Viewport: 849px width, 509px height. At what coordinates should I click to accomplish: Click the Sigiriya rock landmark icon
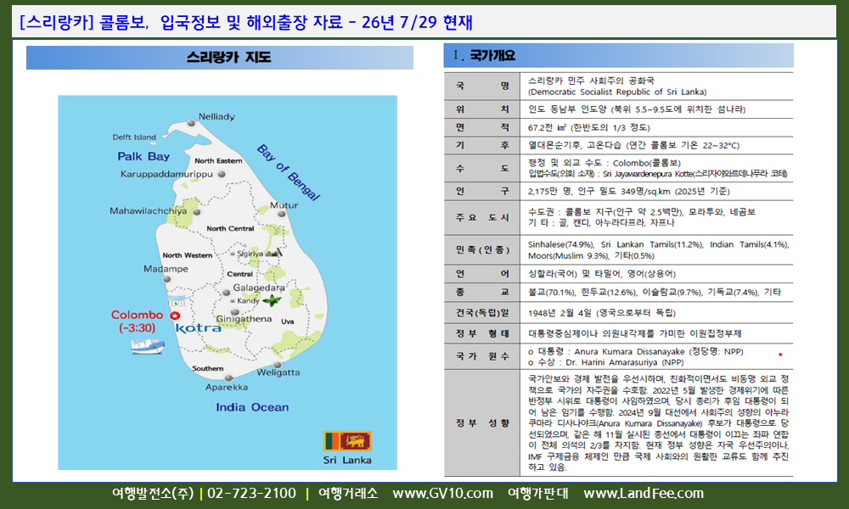click(273, 253)
